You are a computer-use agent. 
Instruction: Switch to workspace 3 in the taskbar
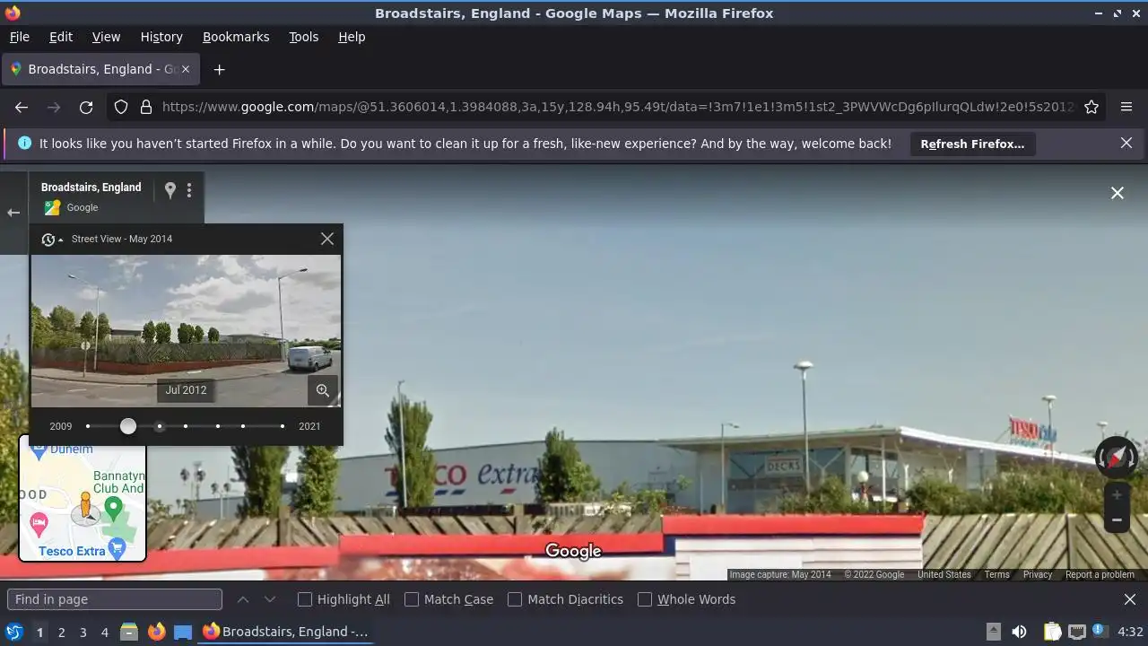(x=83, y=632)
